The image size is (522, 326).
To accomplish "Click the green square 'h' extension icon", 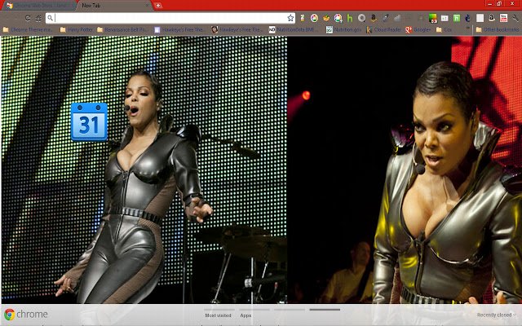I will tap(457, 18).
